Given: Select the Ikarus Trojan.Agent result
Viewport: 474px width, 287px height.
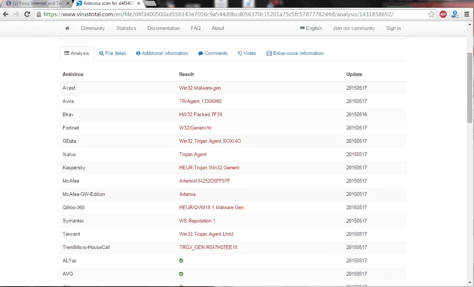Looking at the screenshot, I should (x=193, y=155).
